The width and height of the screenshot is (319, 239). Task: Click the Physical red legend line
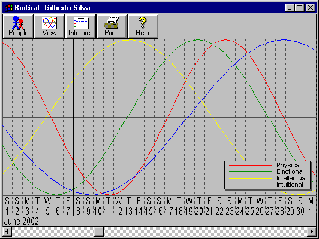point(251,166)
